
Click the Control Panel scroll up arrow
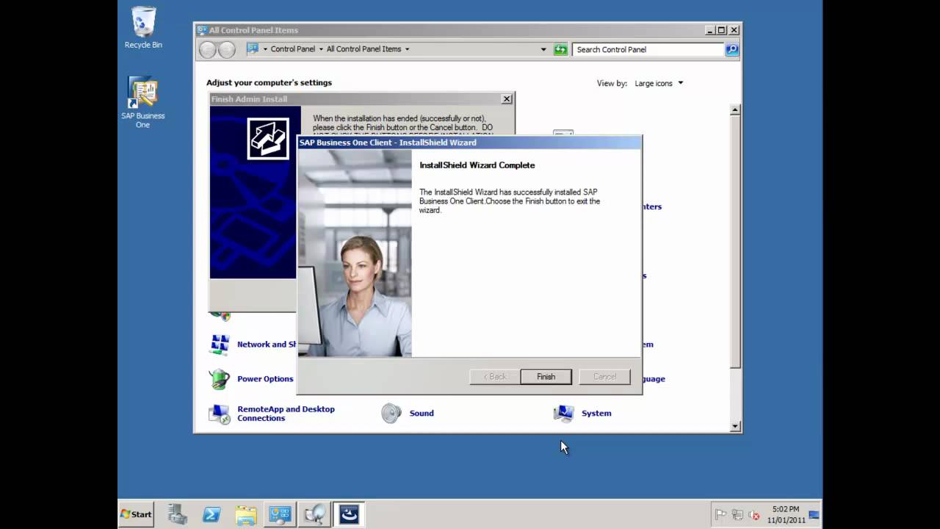coord(735,109)
